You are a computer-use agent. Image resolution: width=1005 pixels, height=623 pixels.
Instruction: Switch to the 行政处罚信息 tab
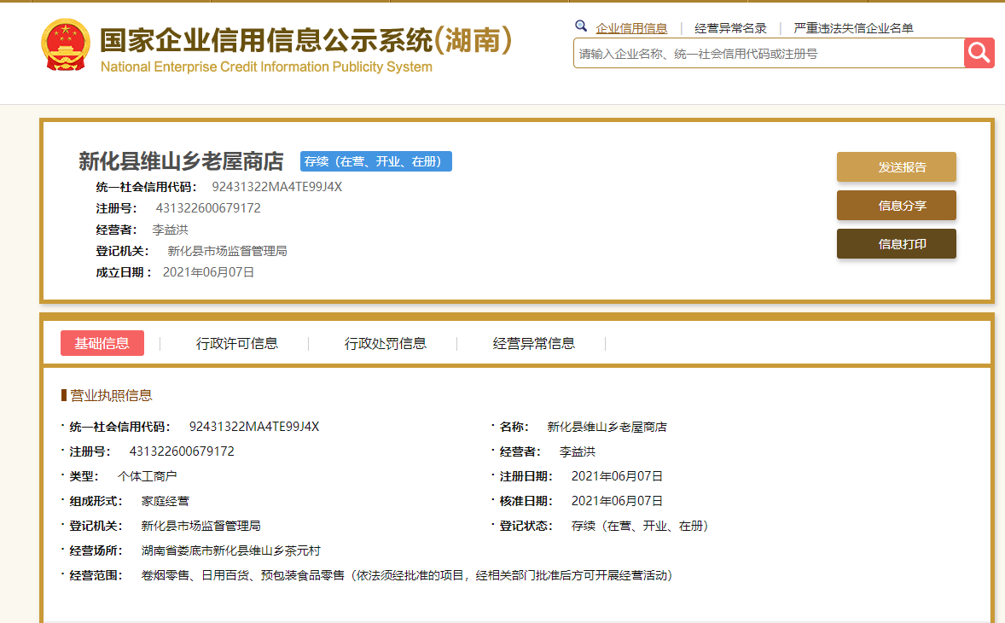pos(386,344)
